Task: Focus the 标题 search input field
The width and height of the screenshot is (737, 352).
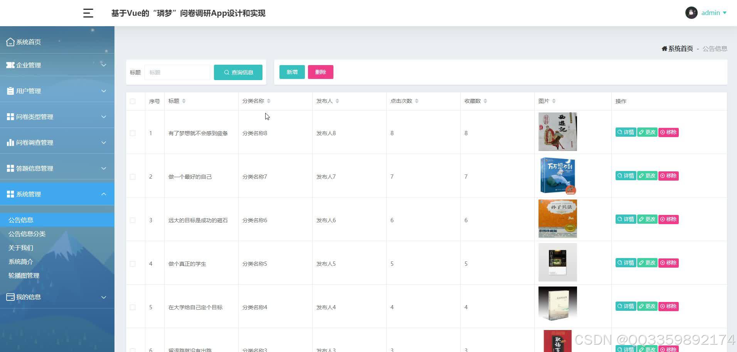Action: (x=177, y=72)
